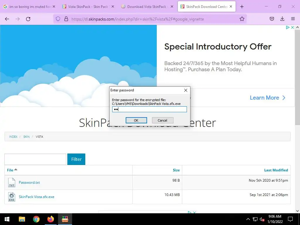Open the Windows Start menu
The width and height of the screenshot is (300, 225).
(x=7, y=219)
